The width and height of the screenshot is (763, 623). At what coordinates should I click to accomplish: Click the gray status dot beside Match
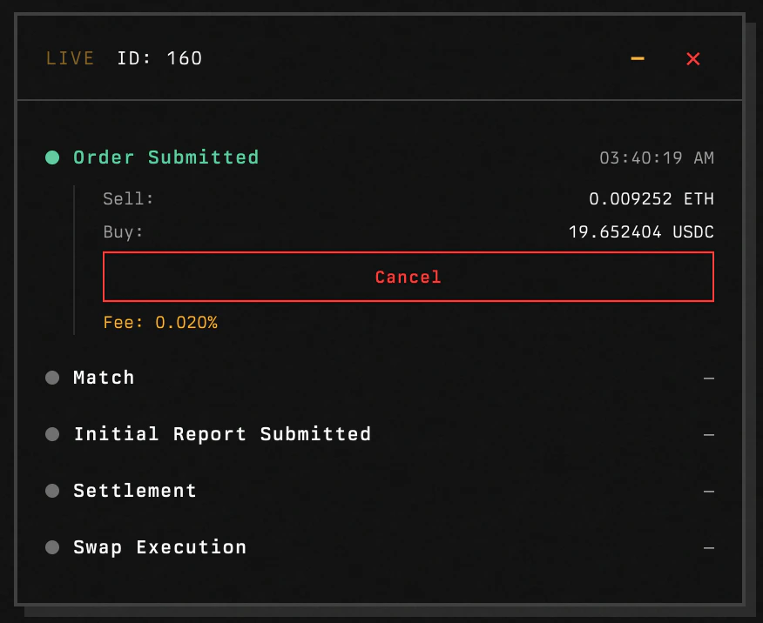click(x=52, y=378)
